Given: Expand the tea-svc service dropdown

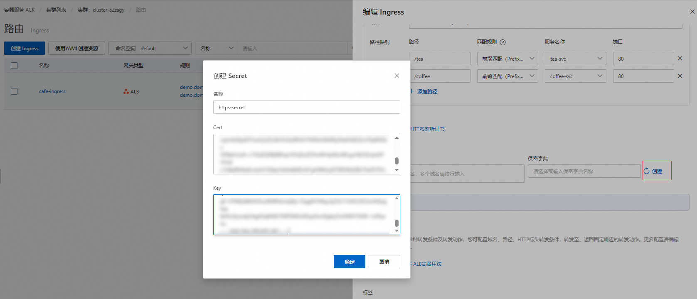Looking at the screenshot, I should tap(576, 59).
